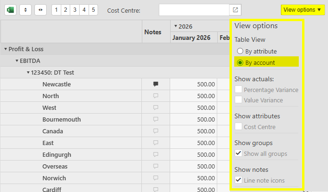328x192 pixels.
Task: Switch to level 5 tab
Action: (x=93, y=10)
